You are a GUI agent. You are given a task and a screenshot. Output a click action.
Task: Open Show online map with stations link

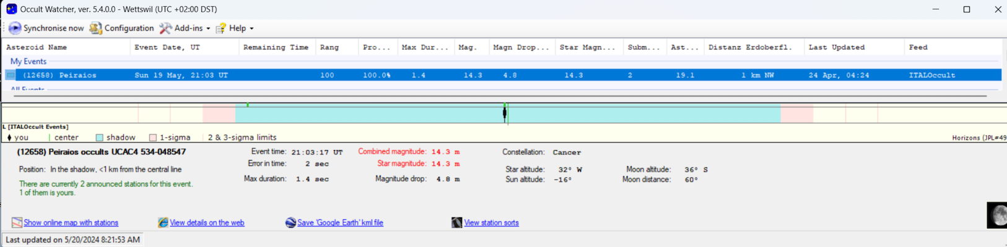tap(71, 223)
